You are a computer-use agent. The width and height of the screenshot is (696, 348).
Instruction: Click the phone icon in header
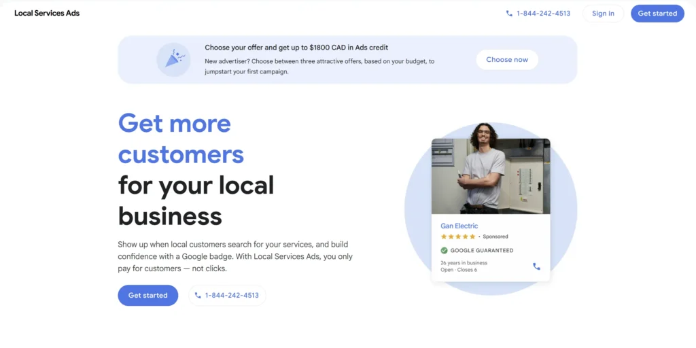(509, 14)
